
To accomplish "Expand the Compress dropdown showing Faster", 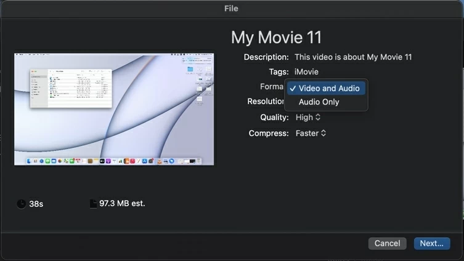I will [x=311, y=134].
